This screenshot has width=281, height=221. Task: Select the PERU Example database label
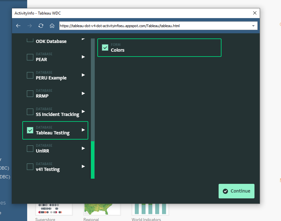click(x=51, y=78)
